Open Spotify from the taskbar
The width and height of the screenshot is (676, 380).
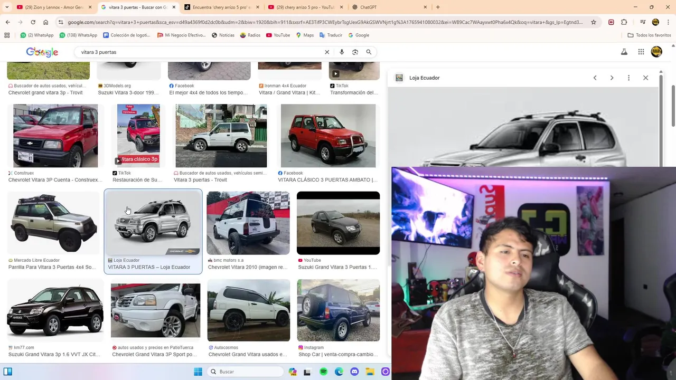pyautogui.click(x=323, y=372)
